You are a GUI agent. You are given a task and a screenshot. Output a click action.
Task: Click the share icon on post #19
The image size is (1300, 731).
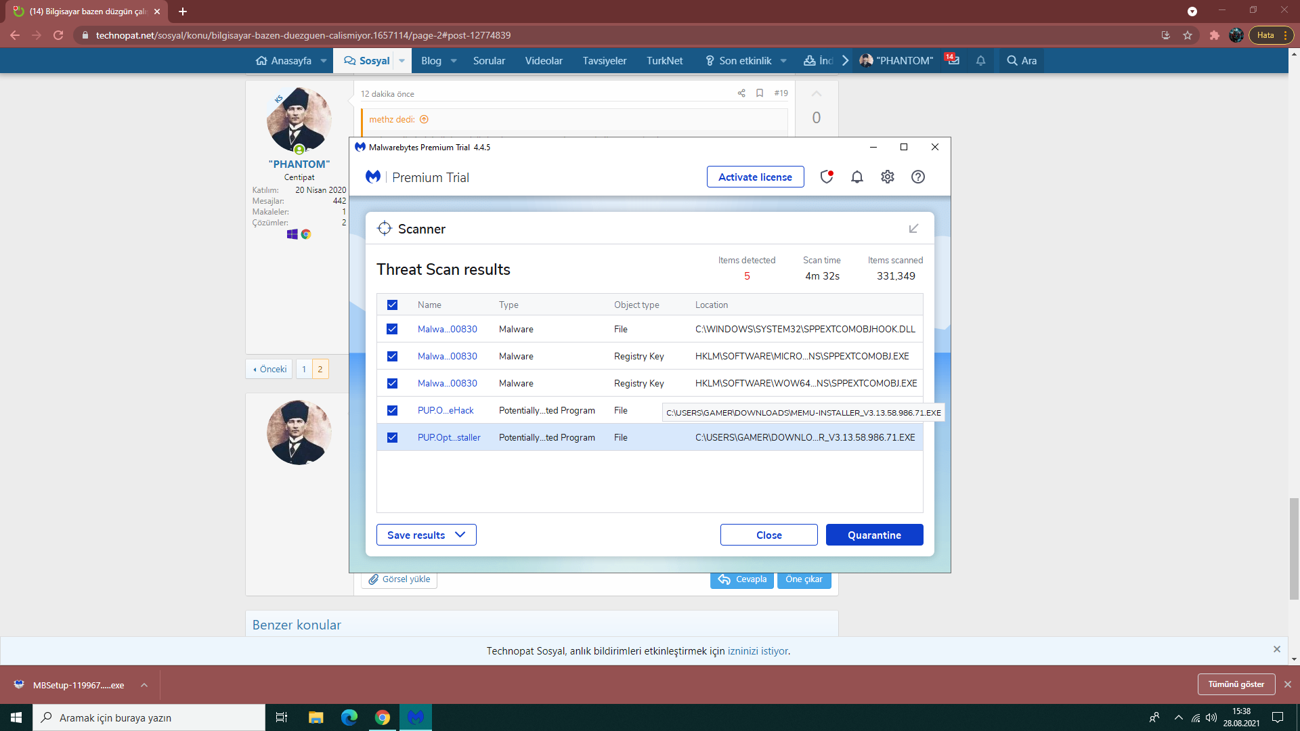(741, 93)
